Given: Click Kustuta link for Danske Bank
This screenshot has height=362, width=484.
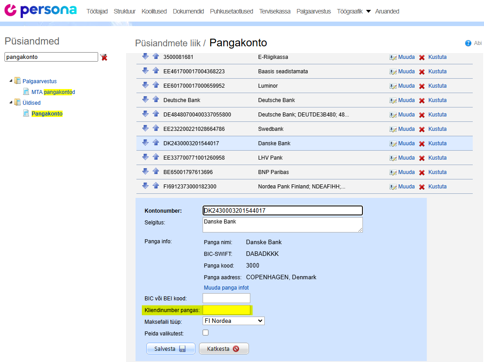Looking at the screenshot, I should point(437,143).
